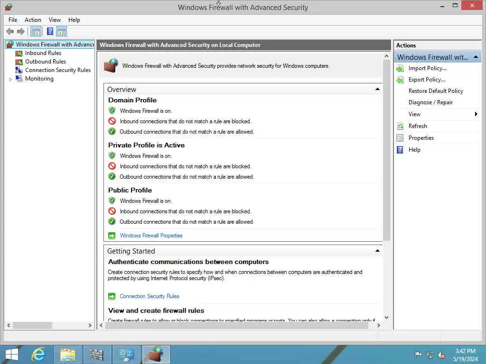The width and height of the screenshot is (486, 364).
Task: Open the Connection Security Rules link
Action: pos(150,296)
